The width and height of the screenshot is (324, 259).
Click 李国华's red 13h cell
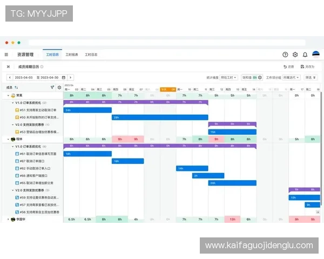coord(232,219)
